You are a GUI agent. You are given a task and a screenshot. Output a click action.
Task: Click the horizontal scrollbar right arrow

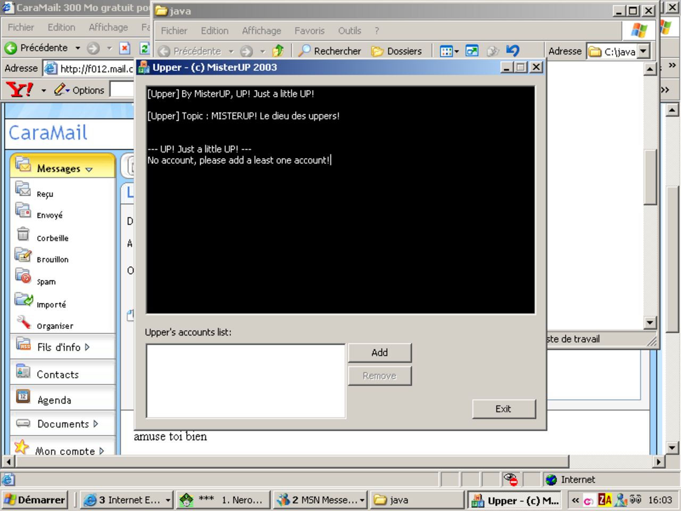pyautogui.click(x=659, y=461)
